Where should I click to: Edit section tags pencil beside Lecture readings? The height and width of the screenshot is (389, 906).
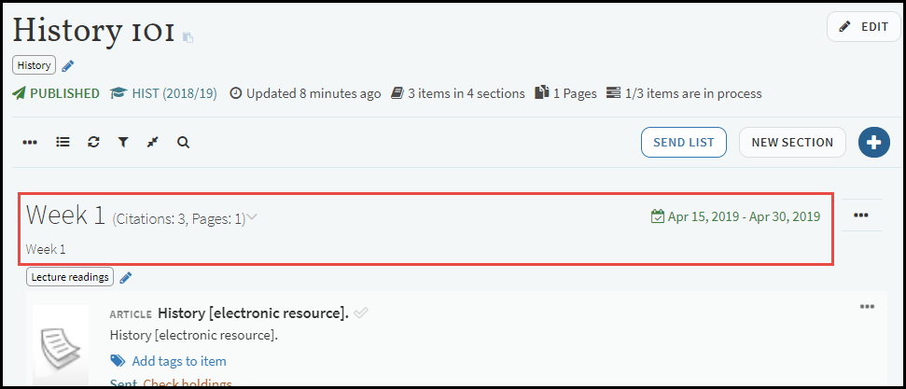point(126,278)
